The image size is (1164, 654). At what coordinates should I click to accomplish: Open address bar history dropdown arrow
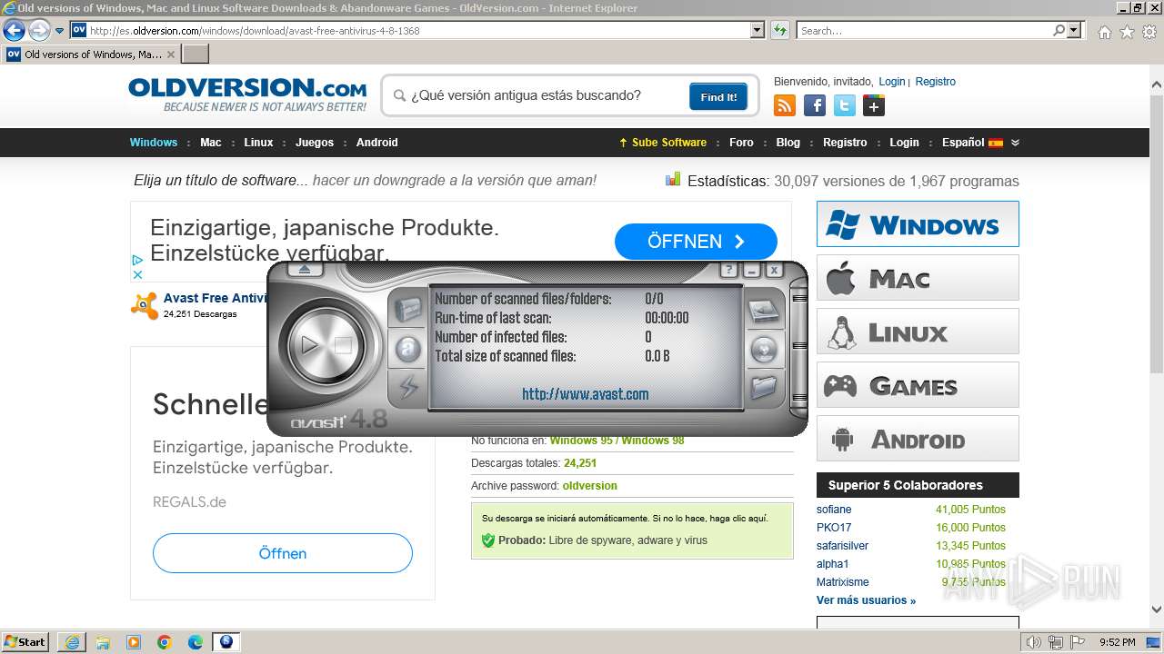pyautogui.click(x=758, y=30)
